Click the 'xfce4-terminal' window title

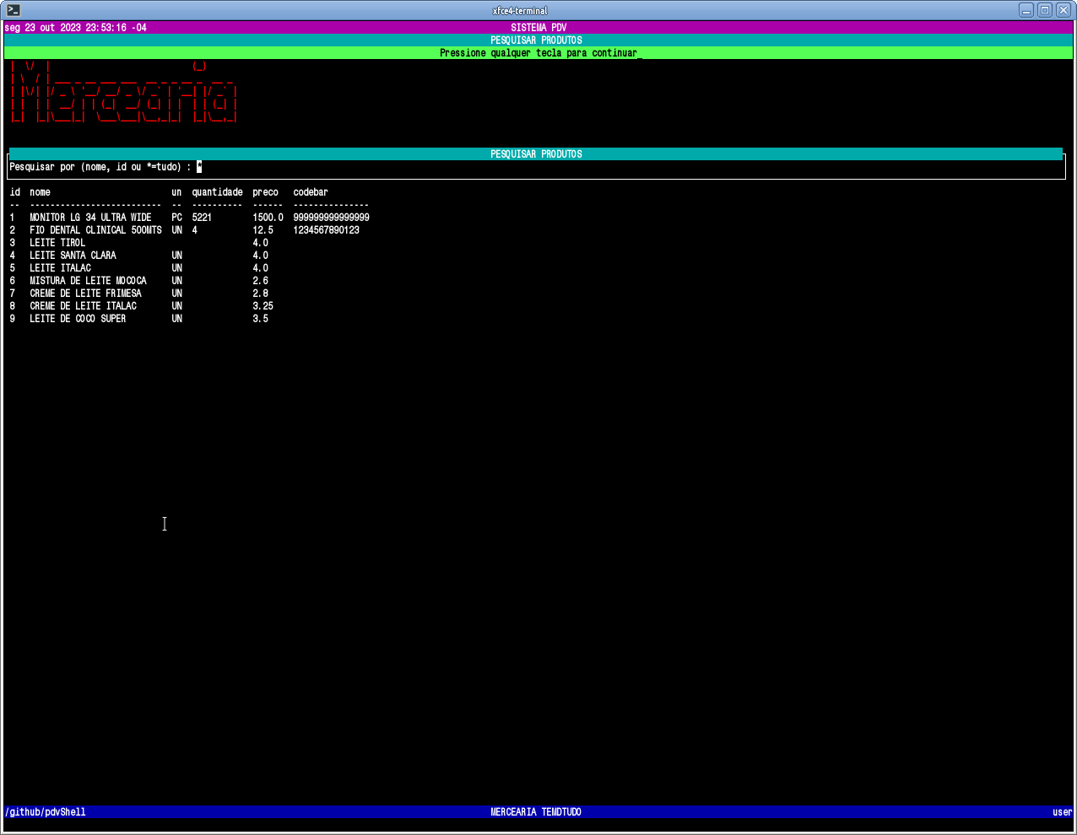(520, 11)
